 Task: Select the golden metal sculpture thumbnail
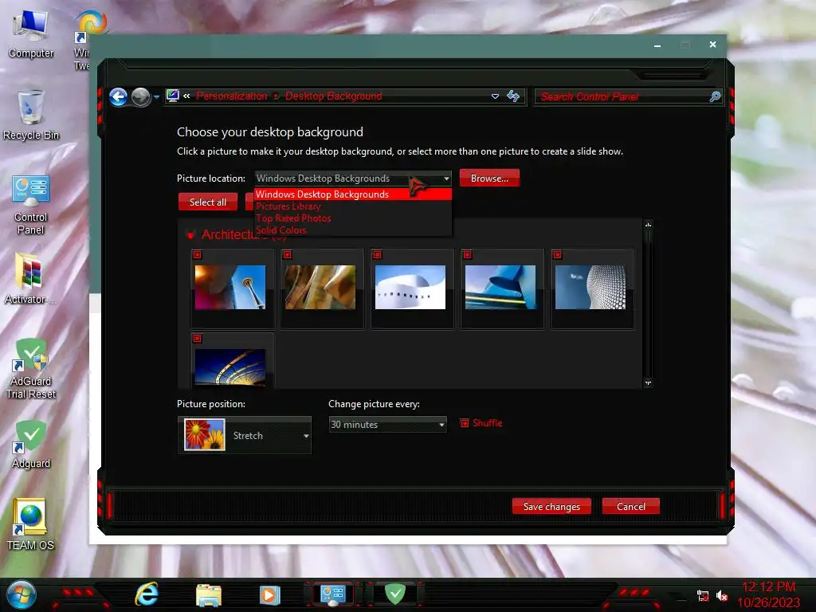coord(320,287)
